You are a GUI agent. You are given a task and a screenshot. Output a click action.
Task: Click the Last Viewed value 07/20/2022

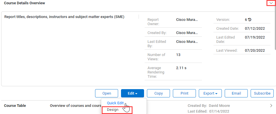(x=255, y=51)
